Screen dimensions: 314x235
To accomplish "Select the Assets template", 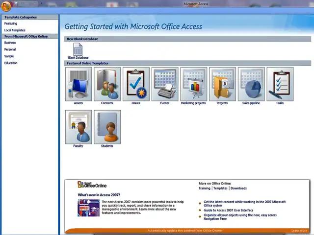I will pos(78,86).
